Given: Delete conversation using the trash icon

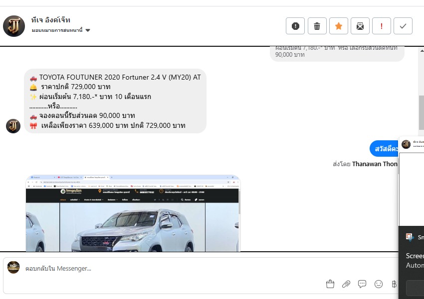Looking at the screenshot, I should pyautogui.click(x=317, y=26).
